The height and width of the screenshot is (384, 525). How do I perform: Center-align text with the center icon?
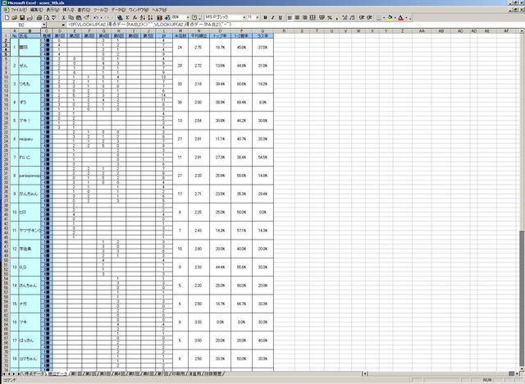click(297, 16)
